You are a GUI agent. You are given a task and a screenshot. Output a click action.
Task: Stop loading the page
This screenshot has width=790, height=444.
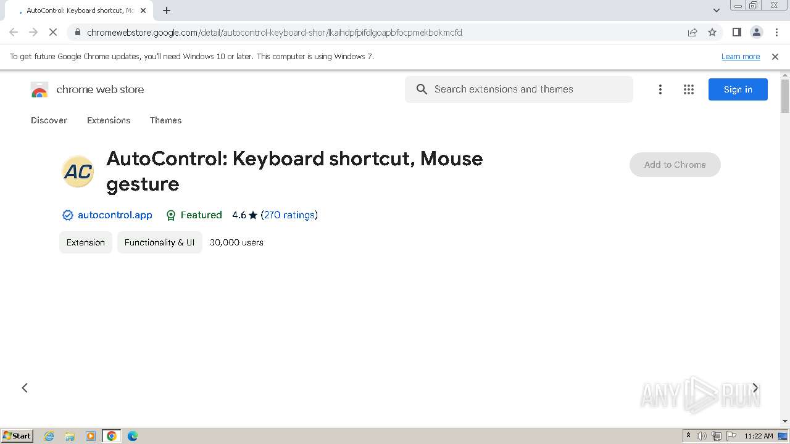[53, 33]
